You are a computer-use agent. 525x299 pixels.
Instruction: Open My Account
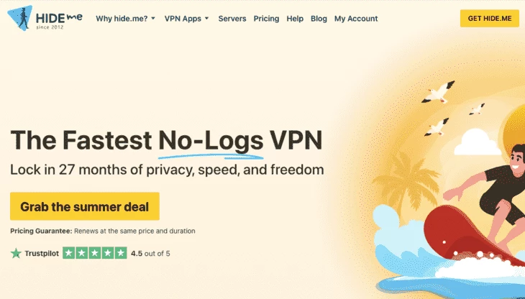pyautogui.click(x=356, y=19)
